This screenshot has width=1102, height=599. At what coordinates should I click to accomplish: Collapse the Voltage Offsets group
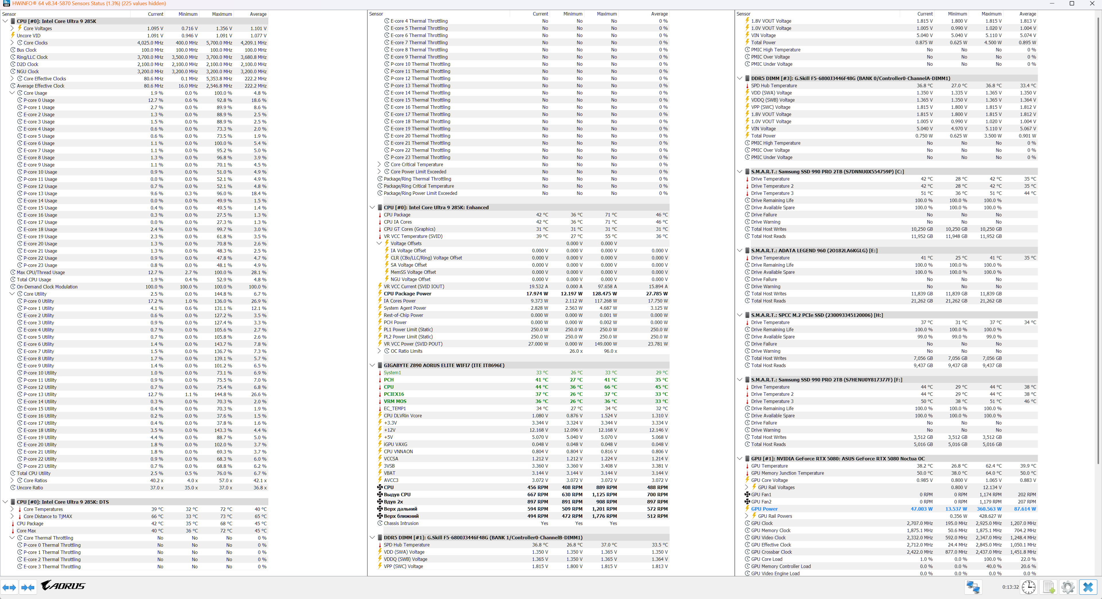379,243
